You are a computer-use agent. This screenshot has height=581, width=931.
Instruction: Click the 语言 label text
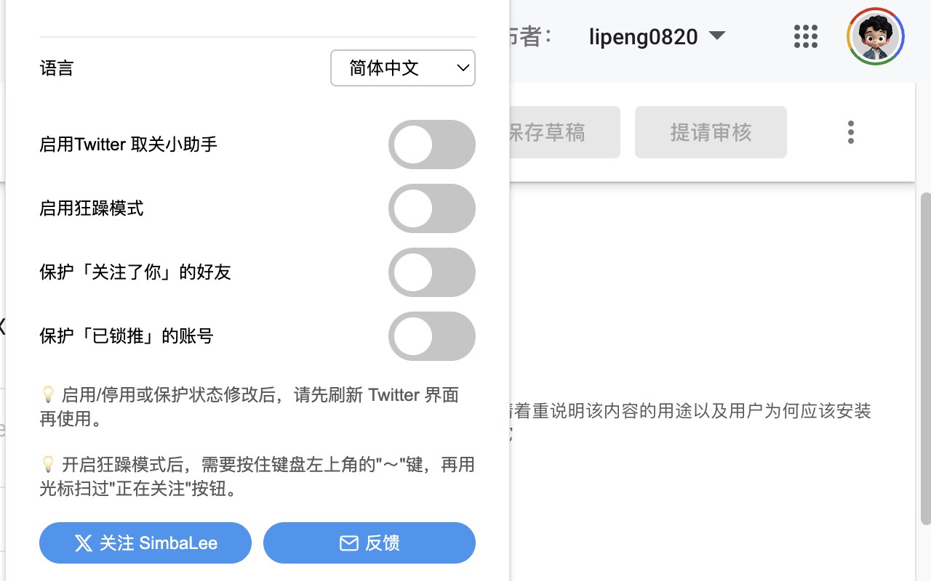(x=57, y=69)
